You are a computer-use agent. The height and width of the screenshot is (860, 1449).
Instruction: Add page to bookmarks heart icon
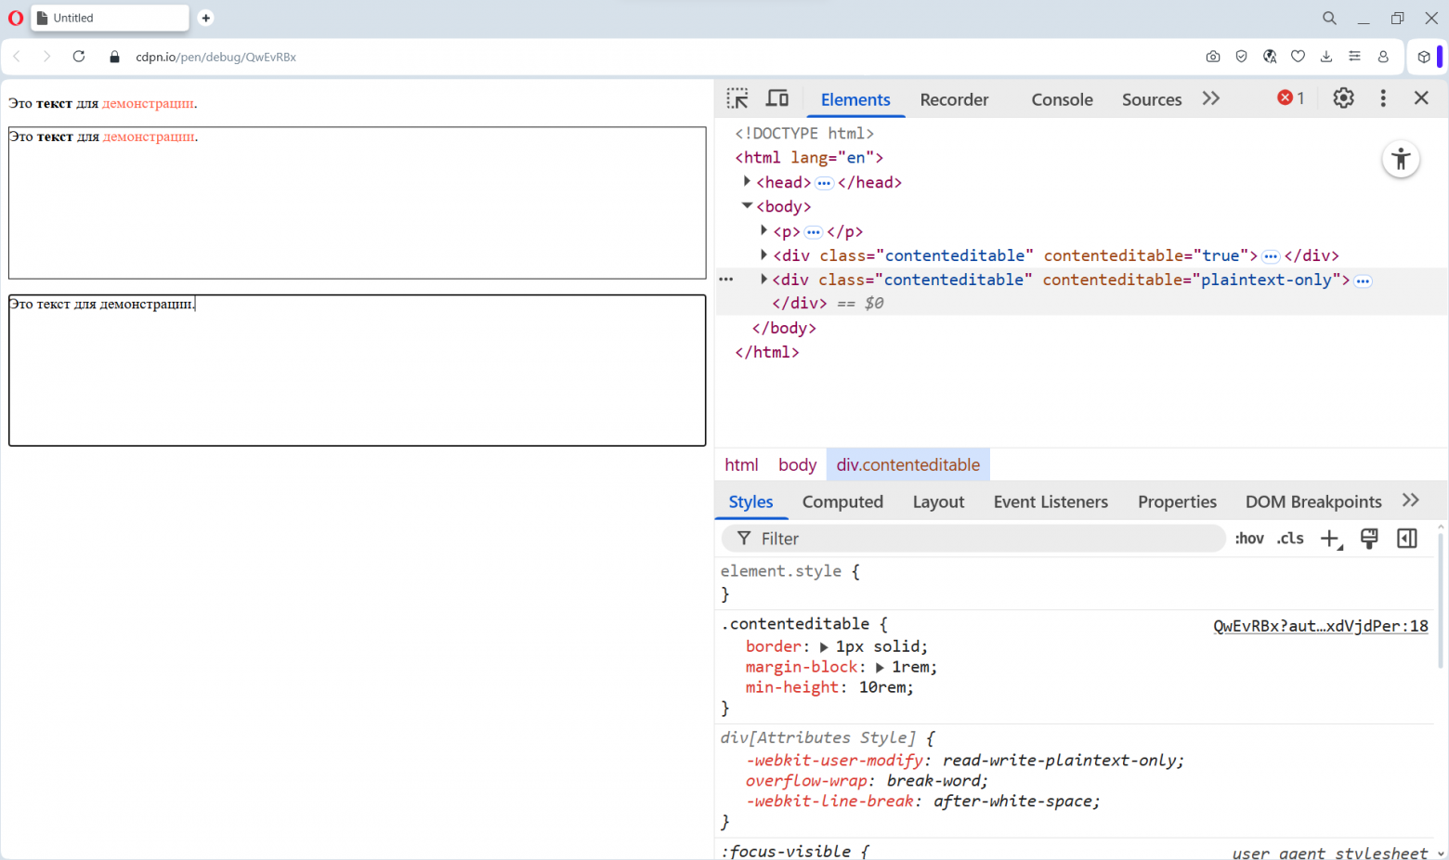tap(1299, 57)
